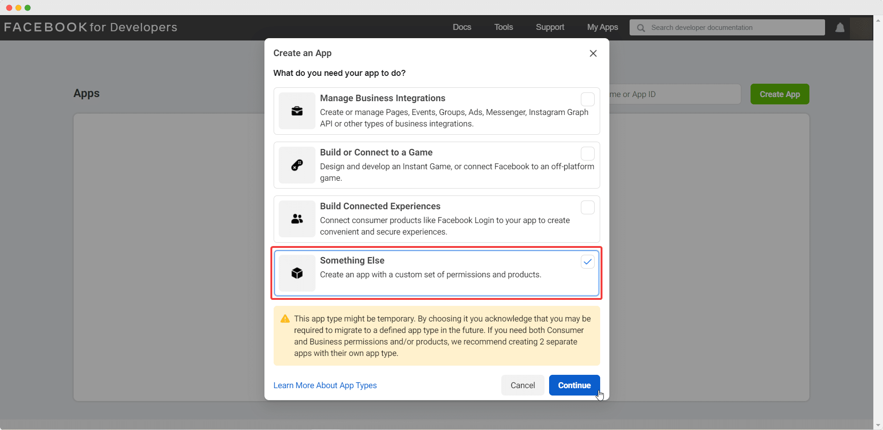Open the Tools menu
The width and height of the screenshot is (883, 430).
(x=504, y=27)
